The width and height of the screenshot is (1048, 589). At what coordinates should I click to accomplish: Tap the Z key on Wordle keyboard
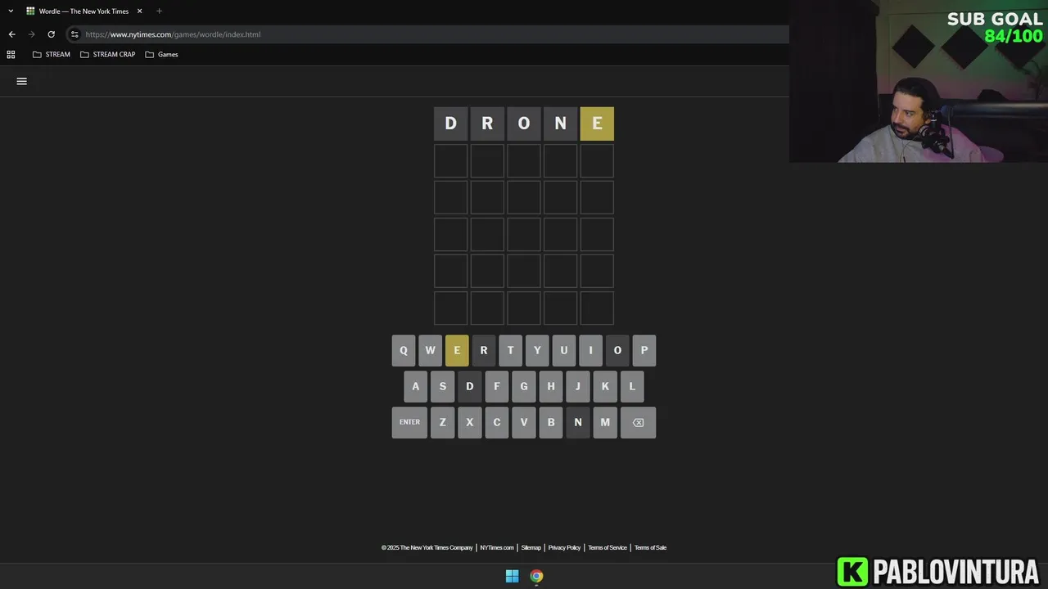tap(442, 422)
